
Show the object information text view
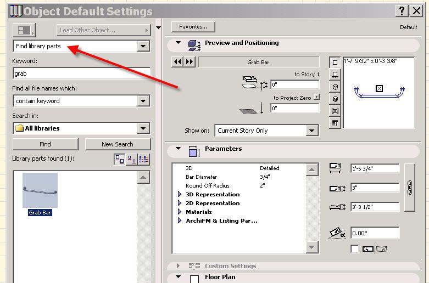tap(335, 123)
